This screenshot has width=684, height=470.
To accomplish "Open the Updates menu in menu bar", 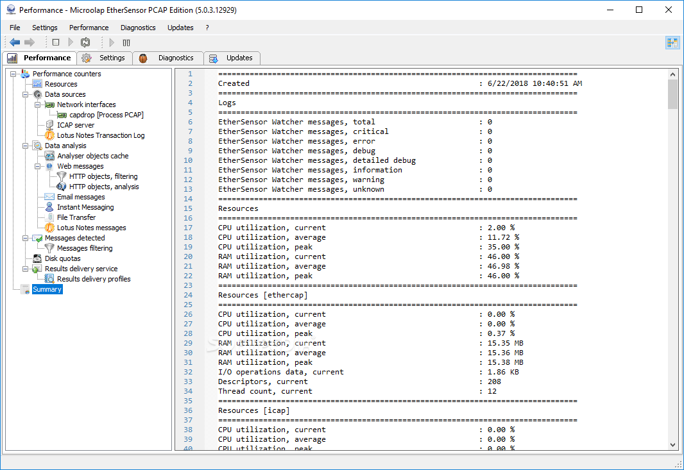I will tap(180, 28).
